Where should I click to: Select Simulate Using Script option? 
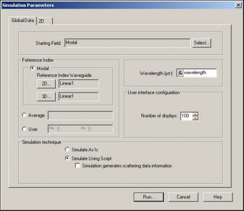(67, 158)
